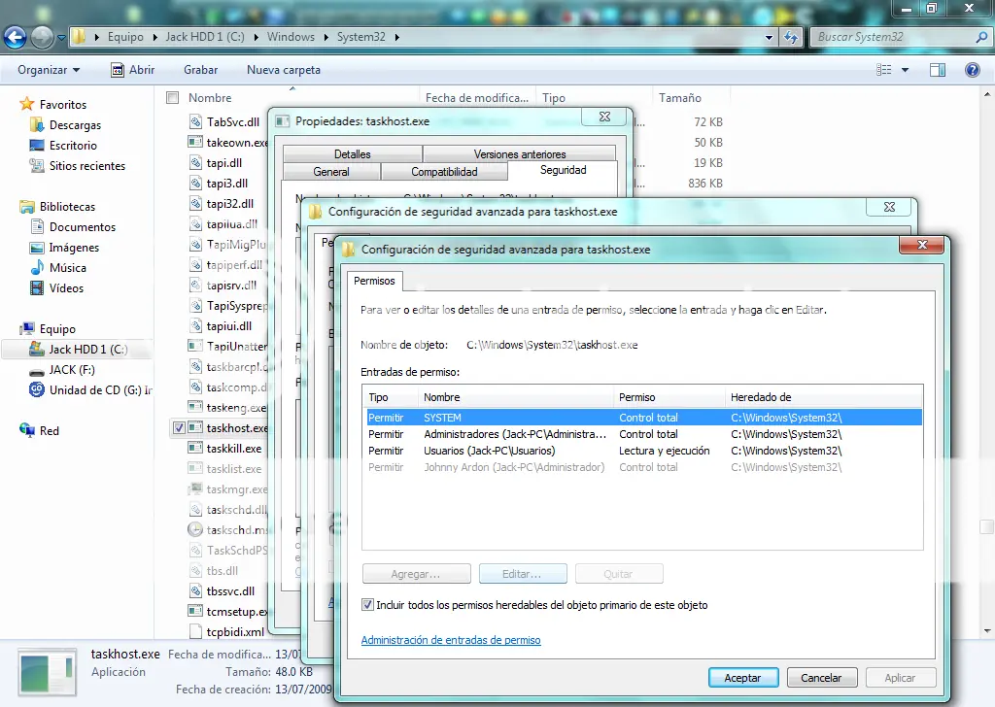
Task: Click the Aceptar button
Action: [x=743, y=678]
